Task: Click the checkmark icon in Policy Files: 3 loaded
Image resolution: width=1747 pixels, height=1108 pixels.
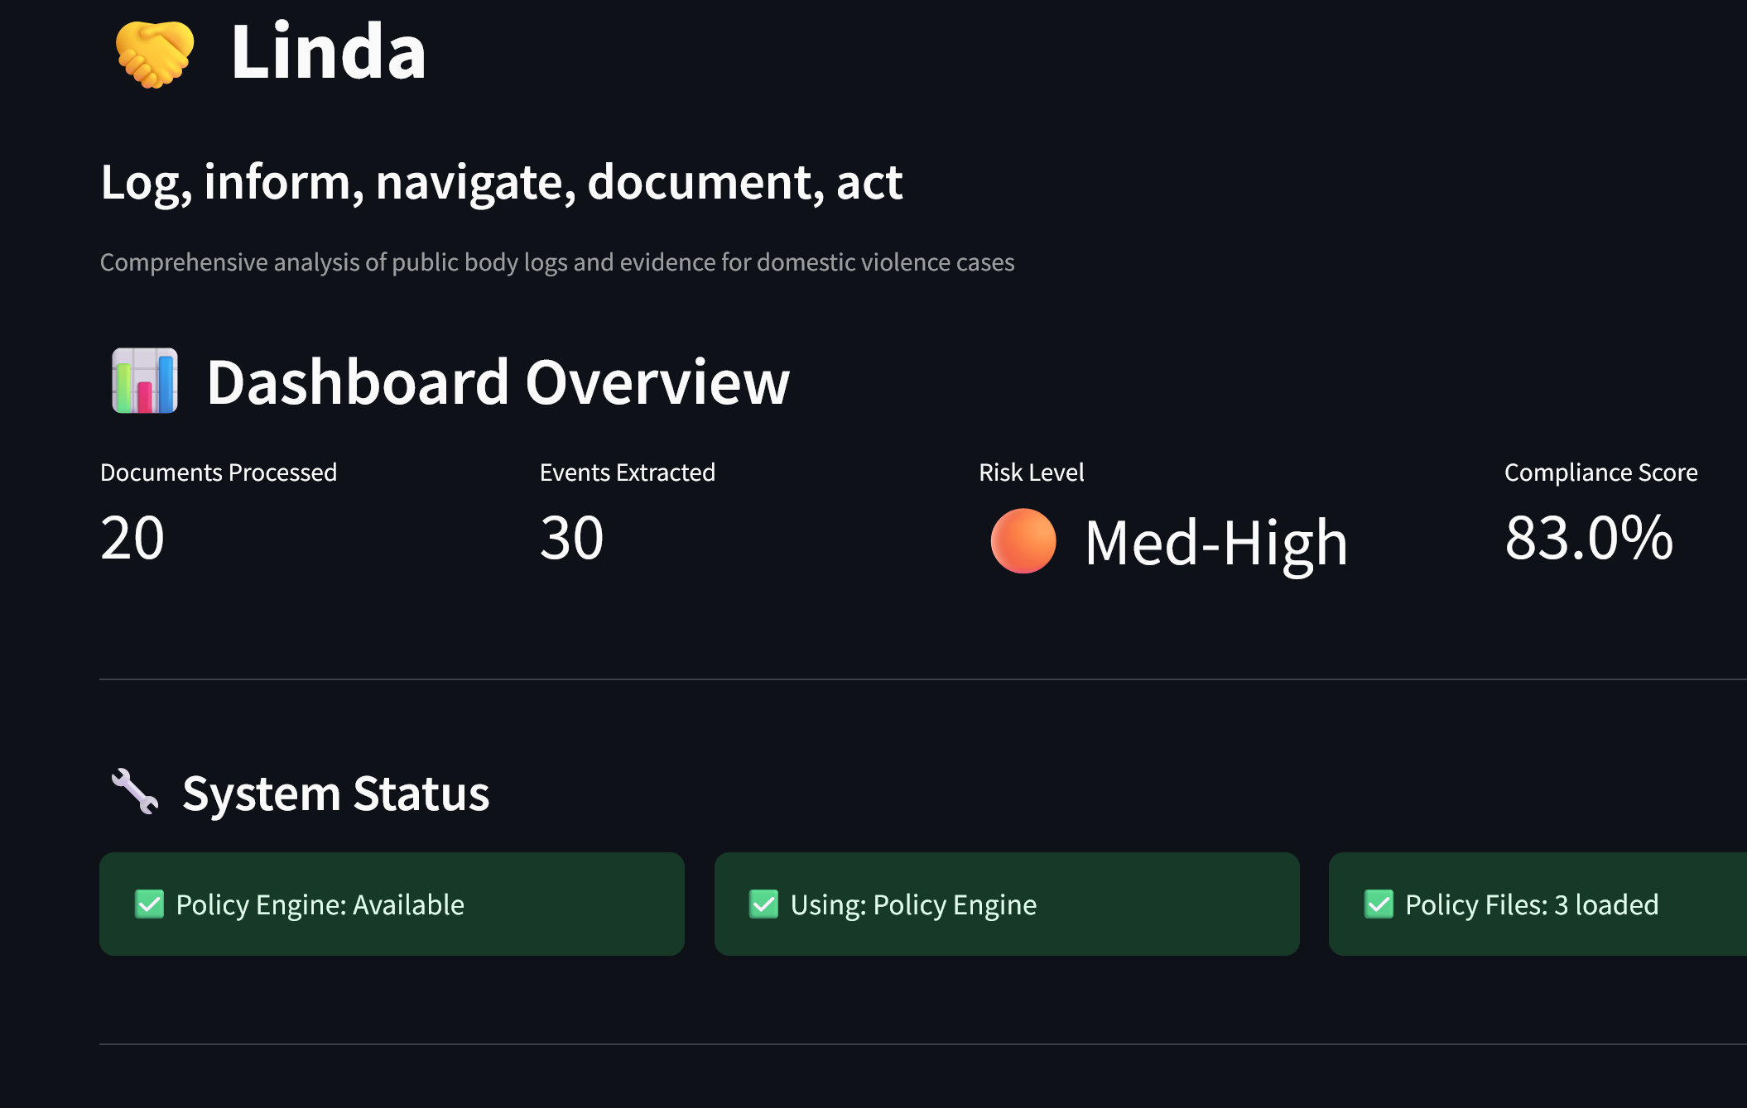Action: click(x=1376, y=904)
